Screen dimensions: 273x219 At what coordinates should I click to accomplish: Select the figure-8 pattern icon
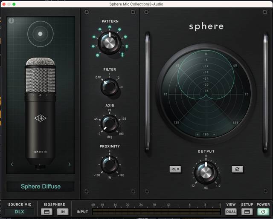122,55
